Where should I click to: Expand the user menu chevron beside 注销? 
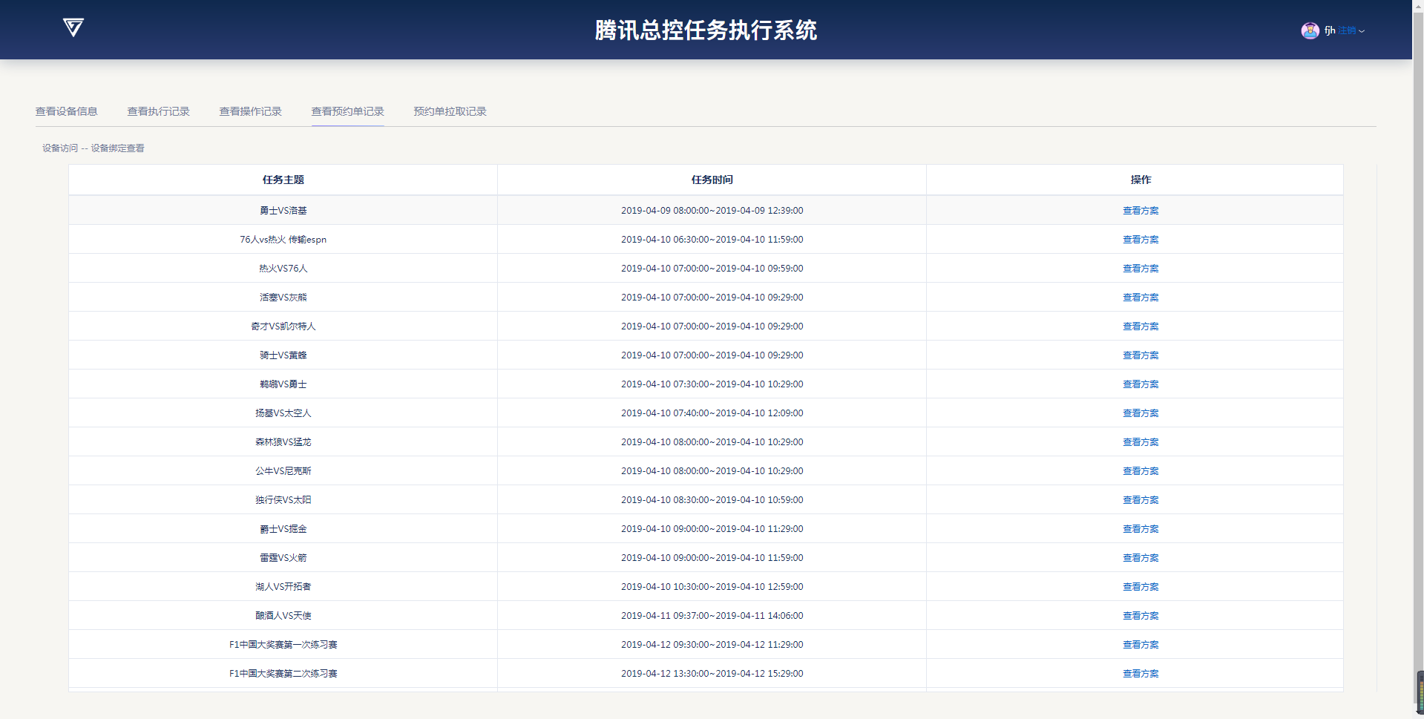(x=1362, y=31)
